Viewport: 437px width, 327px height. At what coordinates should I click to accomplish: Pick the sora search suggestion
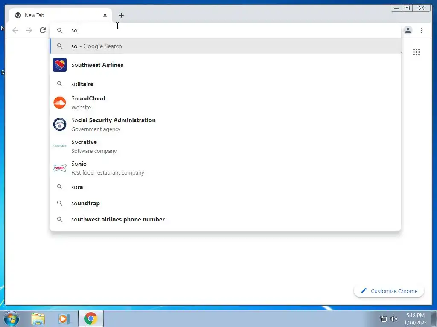225,187
